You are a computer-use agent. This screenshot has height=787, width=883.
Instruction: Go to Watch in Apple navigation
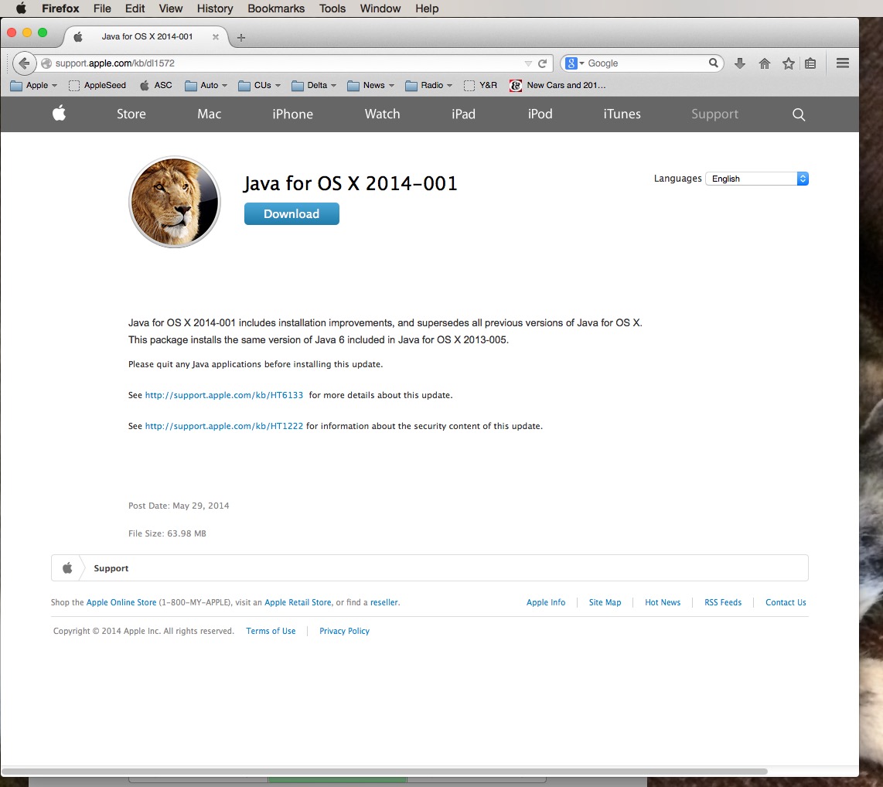pos(383,114)
